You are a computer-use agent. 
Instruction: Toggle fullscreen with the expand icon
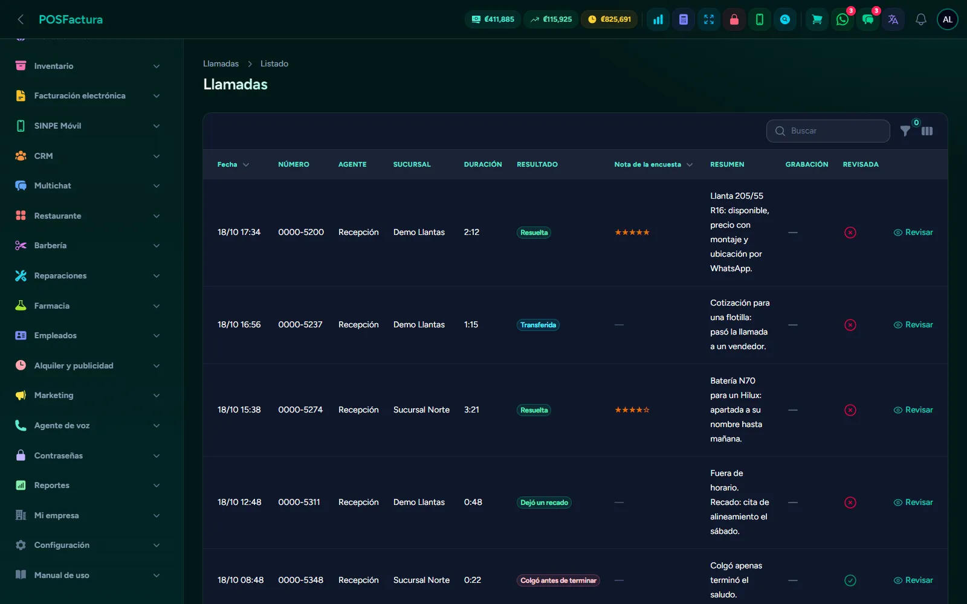coord(709,19)
